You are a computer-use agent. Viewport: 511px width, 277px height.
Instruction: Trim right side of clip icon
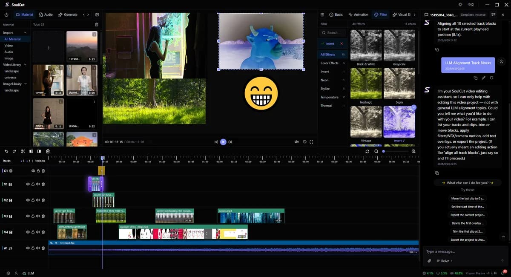39,151
